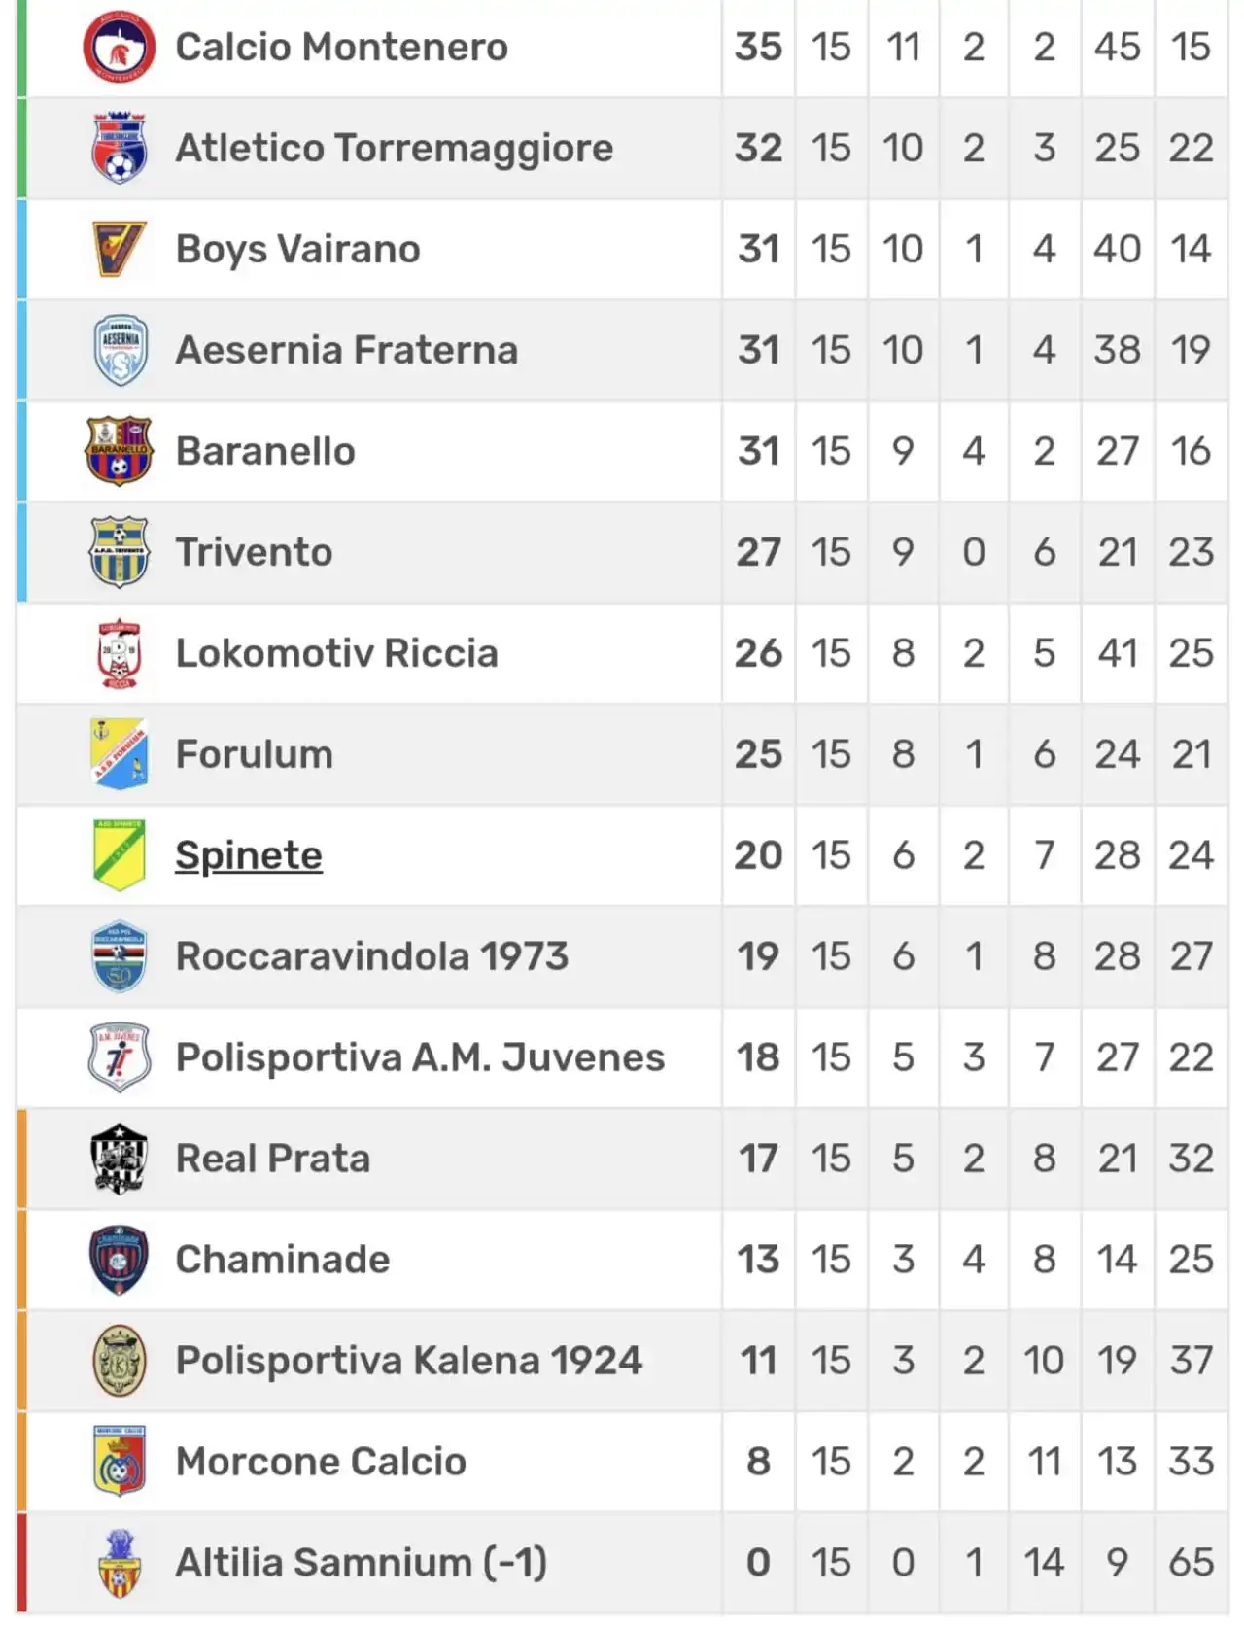Image resolution: width=1244 pixels, height=1628 pixels.
Task: Click the Chaminade team name
Action: coord(283,1260)
